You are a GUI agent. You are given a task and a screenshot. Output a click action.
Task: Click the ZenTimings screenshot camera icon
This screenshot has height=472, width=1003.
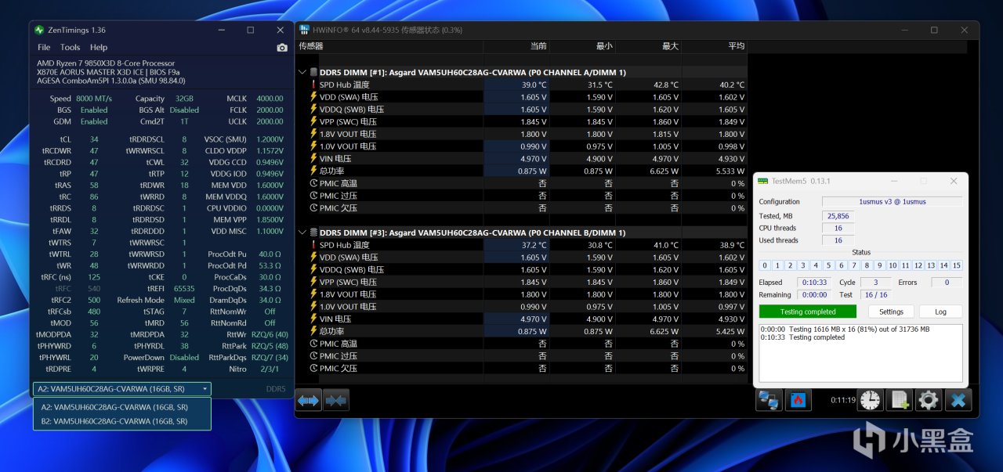(x=282, y=48)
